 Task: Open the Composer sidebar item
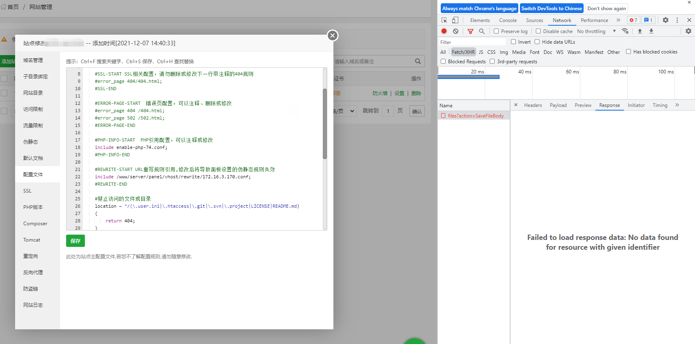pyautogui.click(x=38, y=223)
